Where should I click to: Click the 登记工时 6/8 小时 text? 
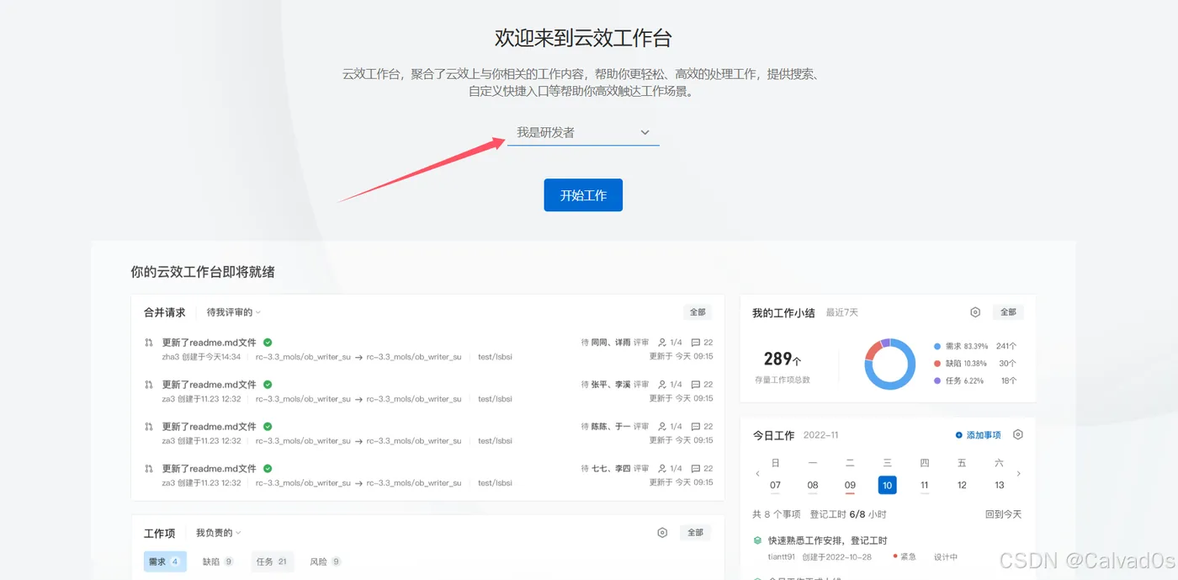(848, 513)
